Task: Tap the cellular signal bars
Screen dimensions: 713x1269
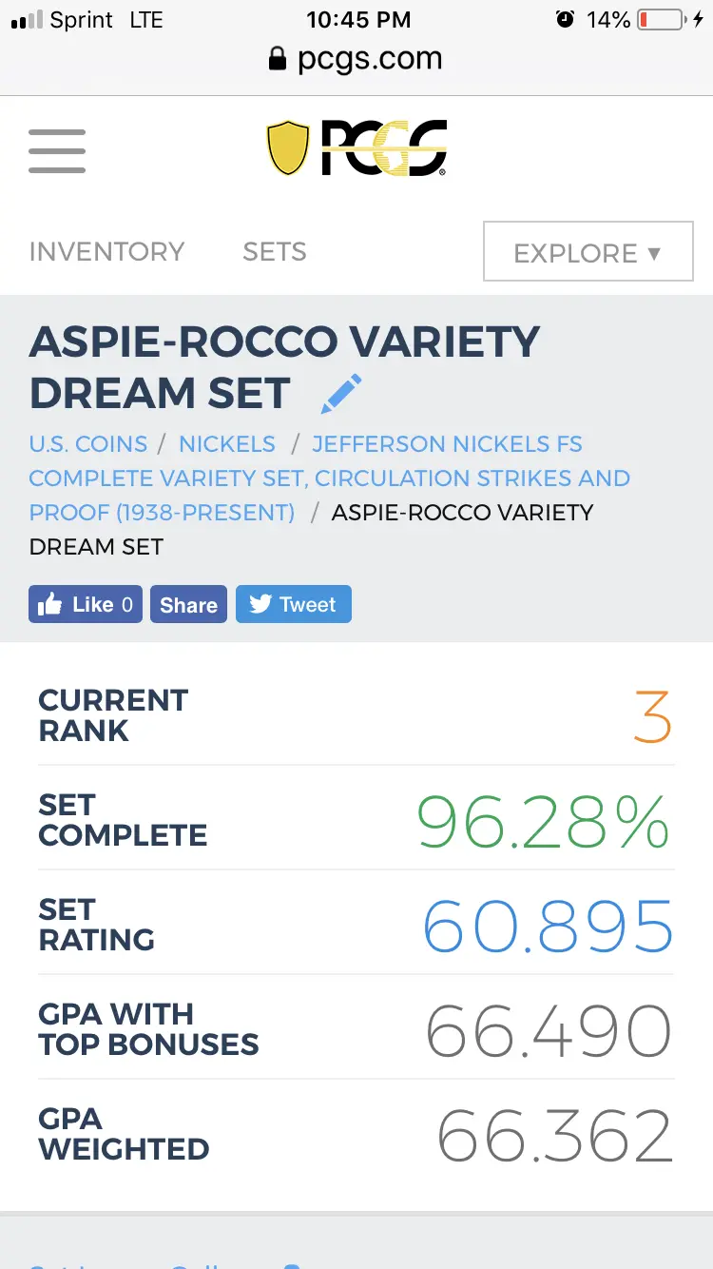Action: click(x=27, y=20)
